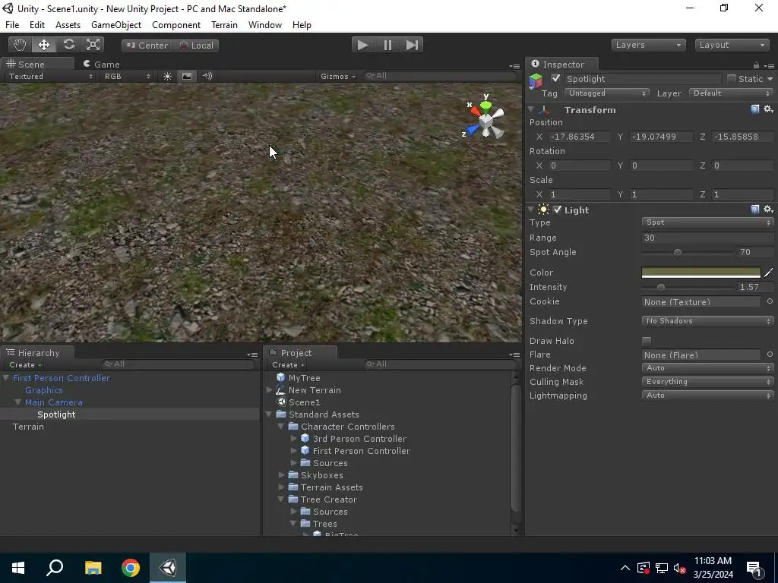The height and width of the screenshot is (583, 778).
Task: Open Transform component gear settings
Action: pos(768,109)
